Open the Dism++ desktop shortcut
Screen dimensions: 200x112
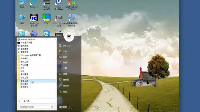(x=34, y=4)
